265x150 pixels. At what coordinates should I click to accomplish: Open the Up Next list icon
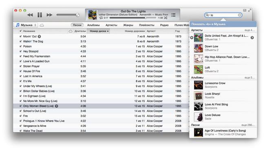[173, 15]
